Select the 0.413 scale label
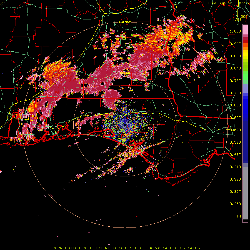Screen dimensions: 250x250 [235, 167]
